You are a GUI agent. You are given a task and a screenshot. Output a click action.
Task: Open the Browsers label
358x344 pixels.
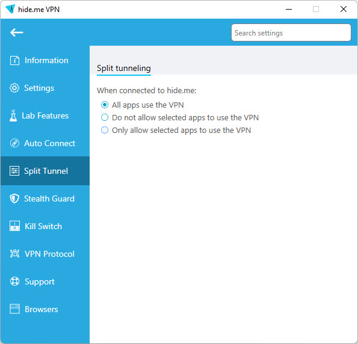click(x=42, y=309)
